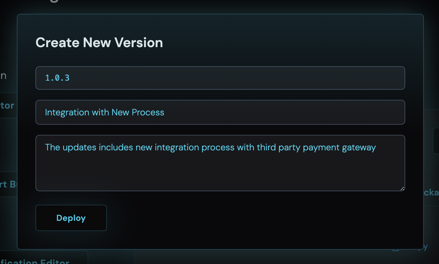439x264 pixels.
Task: Click empty right side of version field
Action: [x=282, y=78]
